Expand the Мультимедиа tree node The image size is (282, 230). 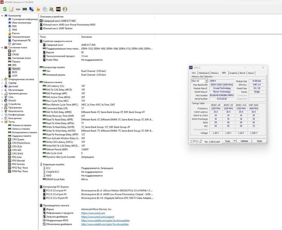pyautogui.click(x=2, y=90)
